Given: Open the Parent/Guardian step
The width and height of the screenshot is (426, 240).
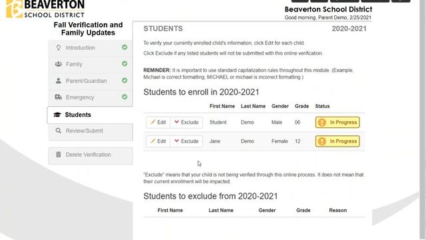Looking at the screenshot, I should [91, 81].
